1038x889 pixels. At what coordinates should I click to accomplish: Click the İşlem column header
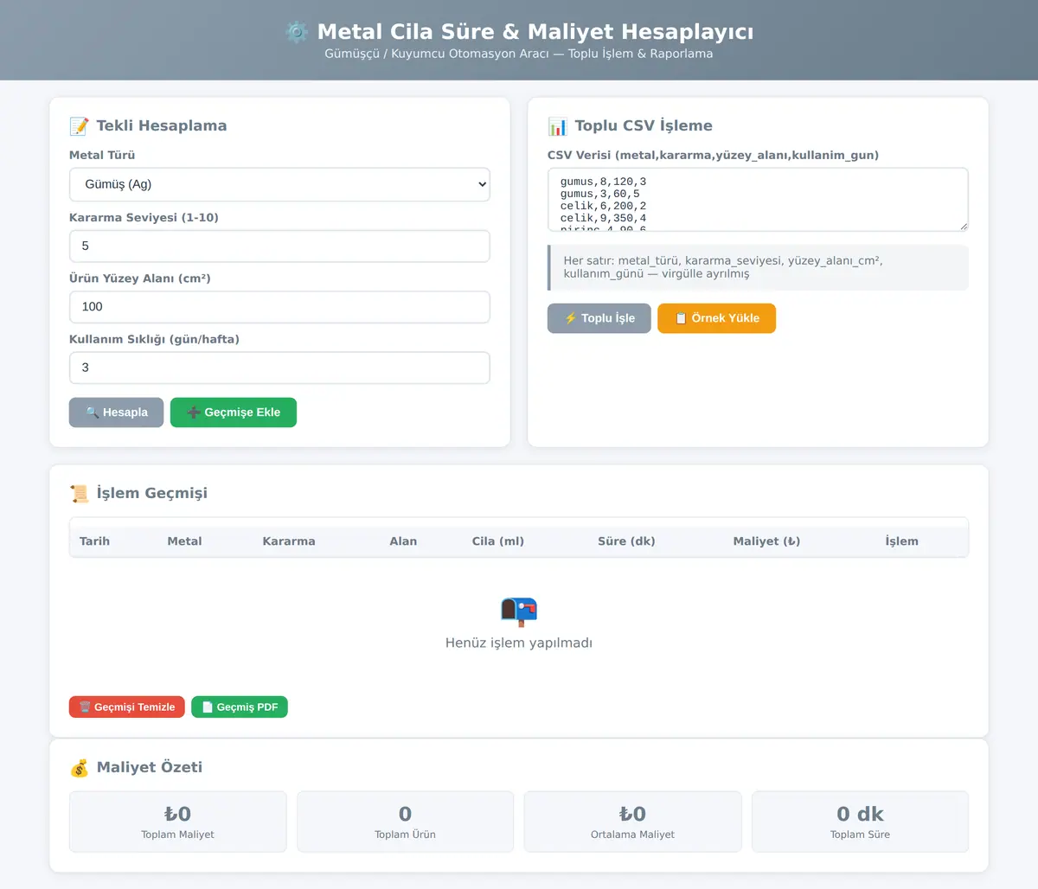901,541
